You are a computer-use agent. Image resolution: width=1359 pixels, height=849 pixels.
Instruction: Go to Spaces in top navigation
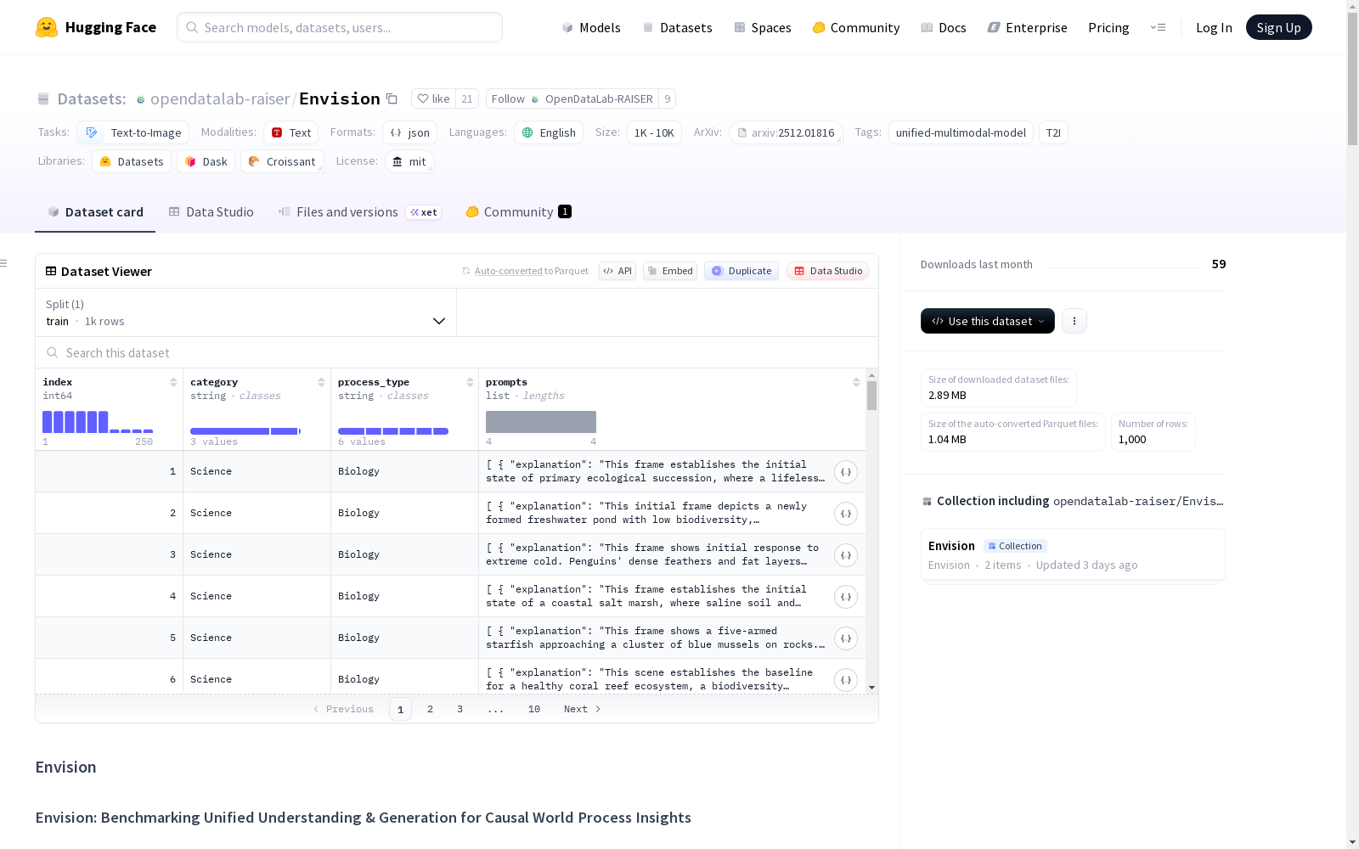point(763,27)
